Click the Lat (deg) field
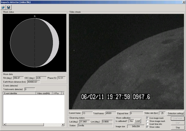The image size is (186, 131). 85,122
